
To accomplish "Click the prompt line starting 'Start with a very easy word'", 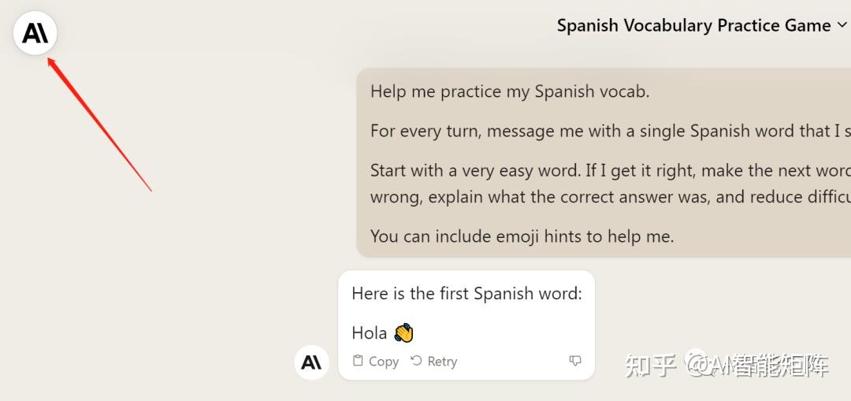I will tap(607, 170).
